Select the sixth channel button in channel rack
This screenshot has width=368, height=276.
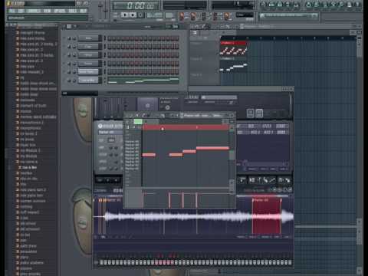(88, 80)
